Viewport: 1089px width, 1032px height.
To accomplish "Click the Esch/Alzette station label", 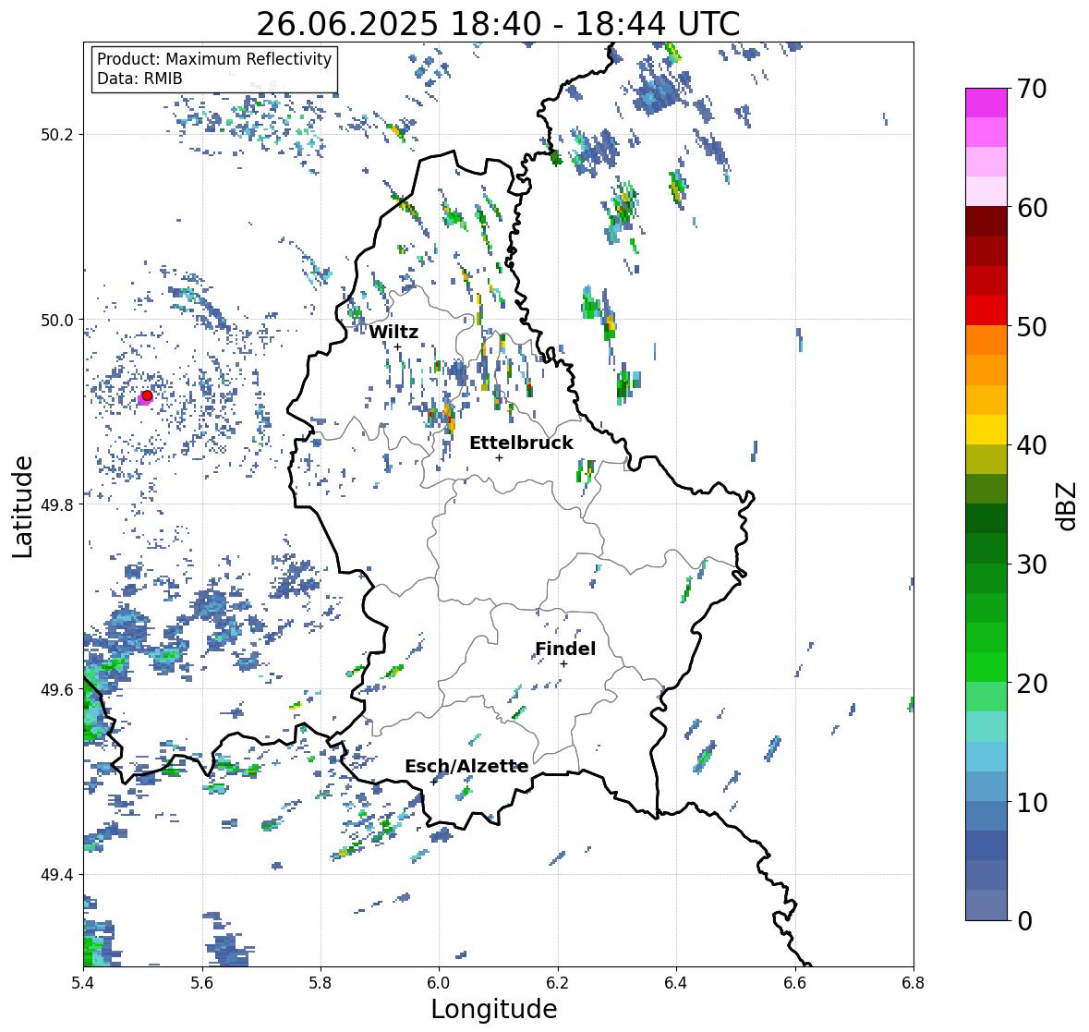I will tap(466, 766).
